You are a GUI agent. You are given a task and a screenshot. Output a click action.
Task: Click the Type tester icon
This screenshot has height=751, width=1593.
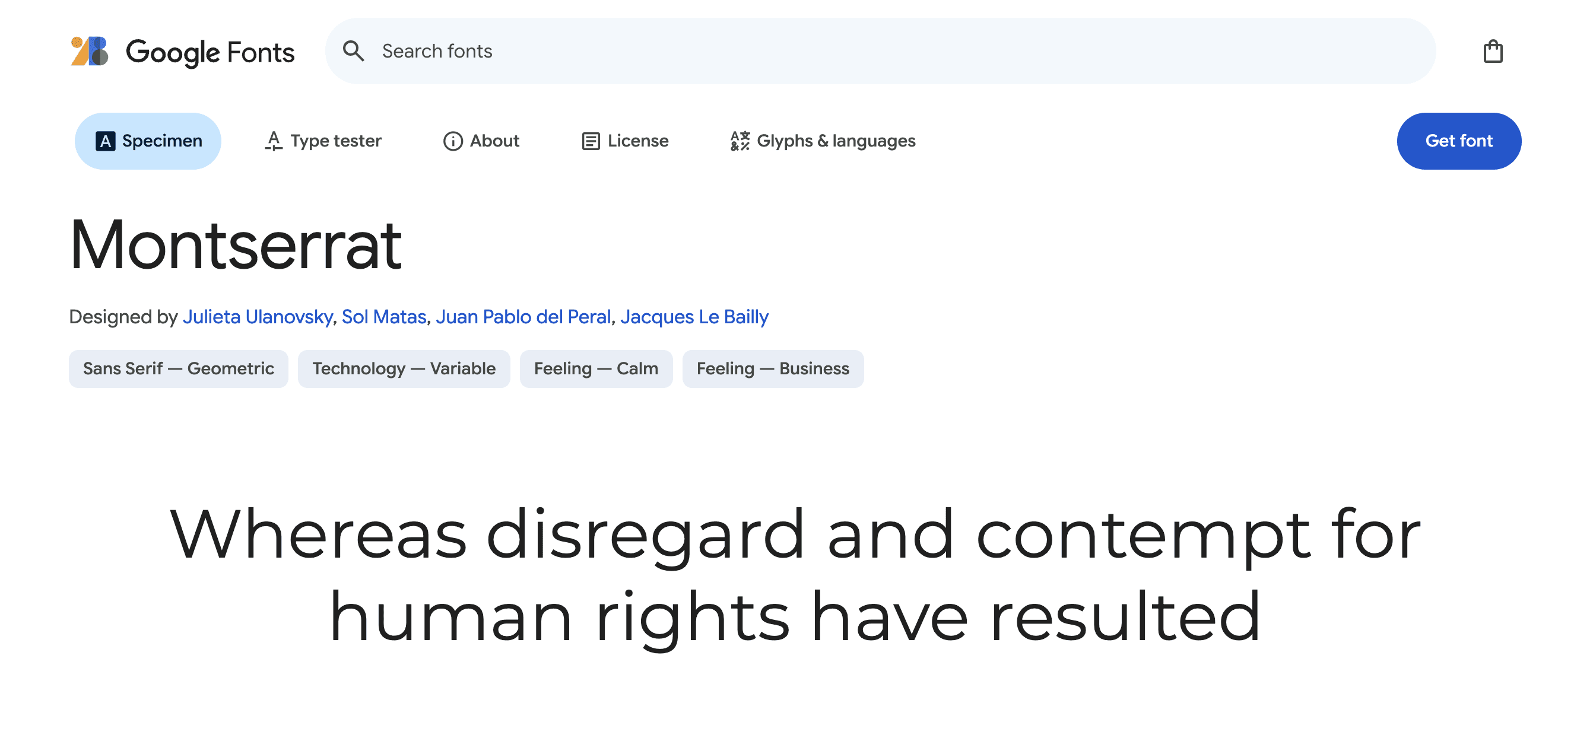pyautogui.click(x=274, y=141)
